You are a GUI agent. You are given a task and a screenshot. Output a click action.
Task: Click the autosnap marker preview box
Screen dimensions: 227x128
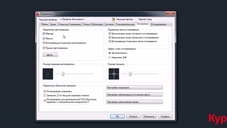pyautogui.click(x=48, y=74)
